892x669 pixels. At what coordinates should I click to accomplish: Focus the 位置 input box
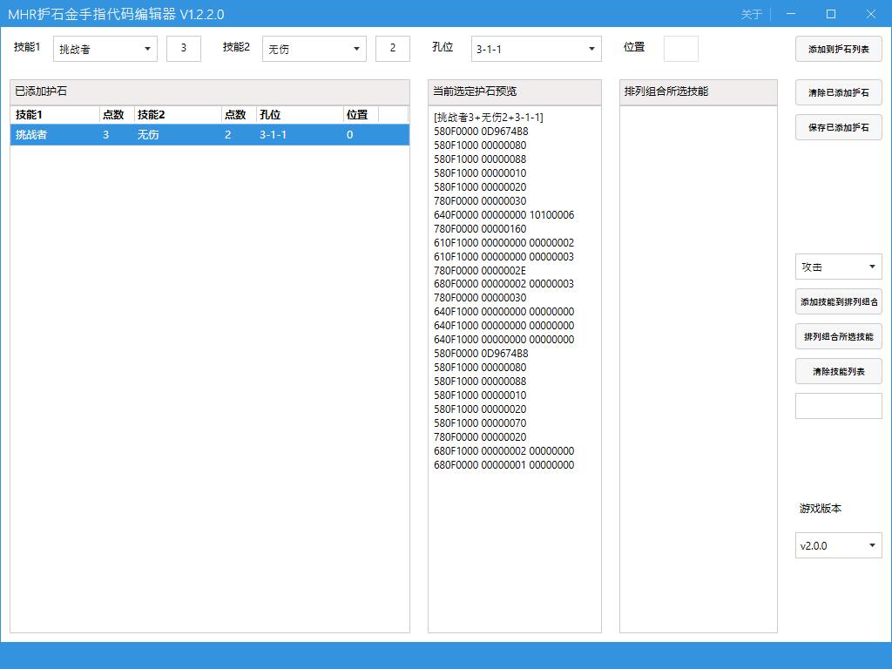(x=680, y=49)
